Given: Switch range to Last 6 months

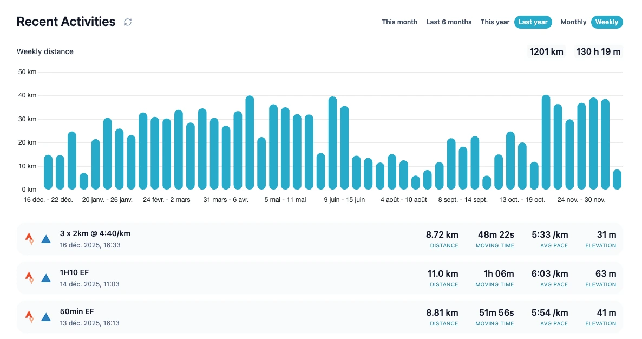Looking at the screenshot, I should click(449, 22).
